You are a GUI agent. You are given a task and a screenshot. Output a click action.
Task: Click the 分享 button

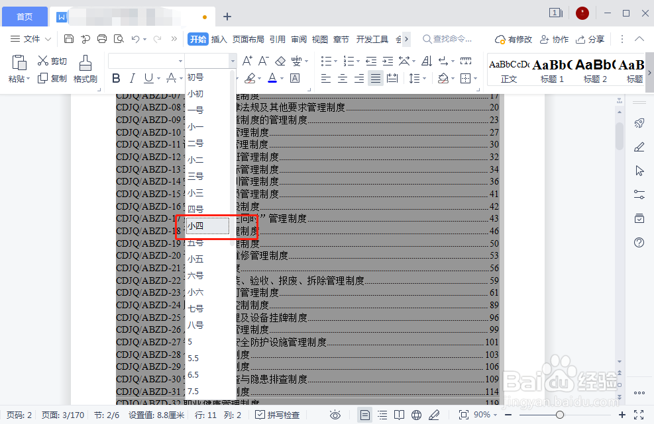[590, 39]
